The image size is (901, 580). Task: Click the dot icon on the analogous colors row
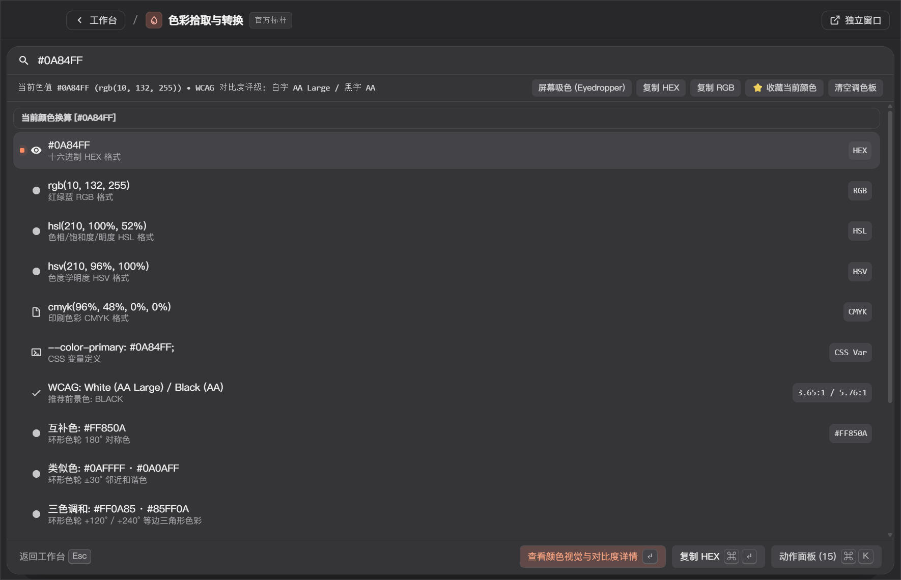pyautogui.click(x=36, y=474)
